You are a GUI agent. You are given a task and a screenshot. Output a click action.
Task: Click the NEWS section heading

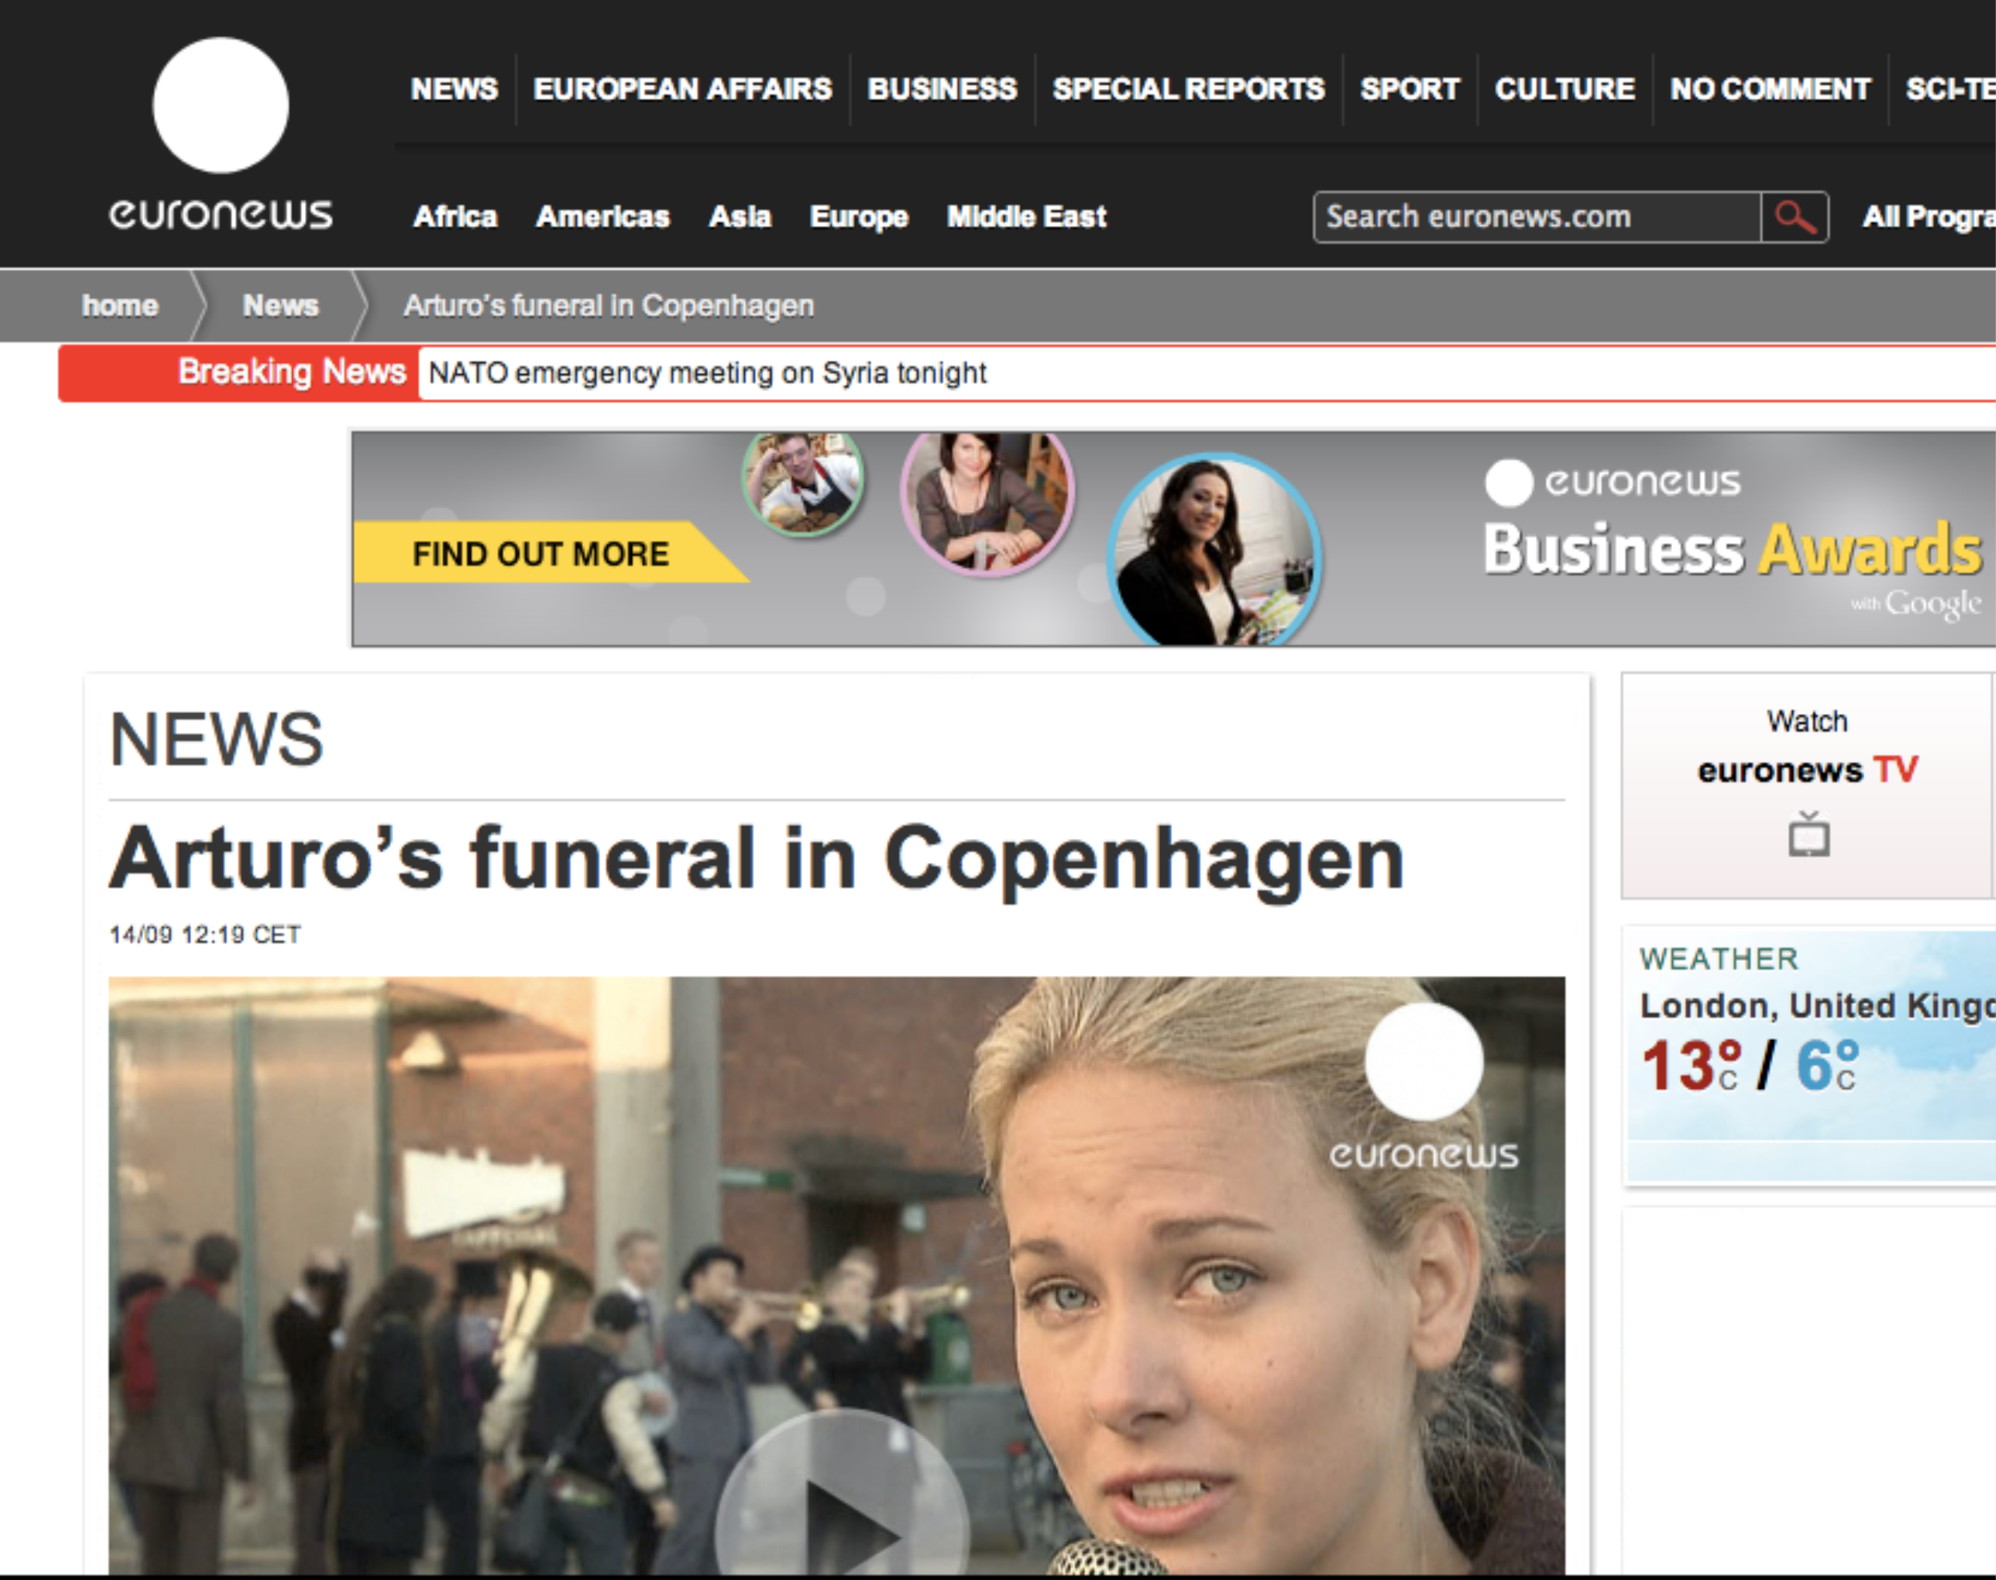(216, 739)
